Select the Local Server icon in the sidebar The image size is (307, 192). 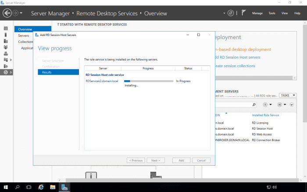click(6, 35)
